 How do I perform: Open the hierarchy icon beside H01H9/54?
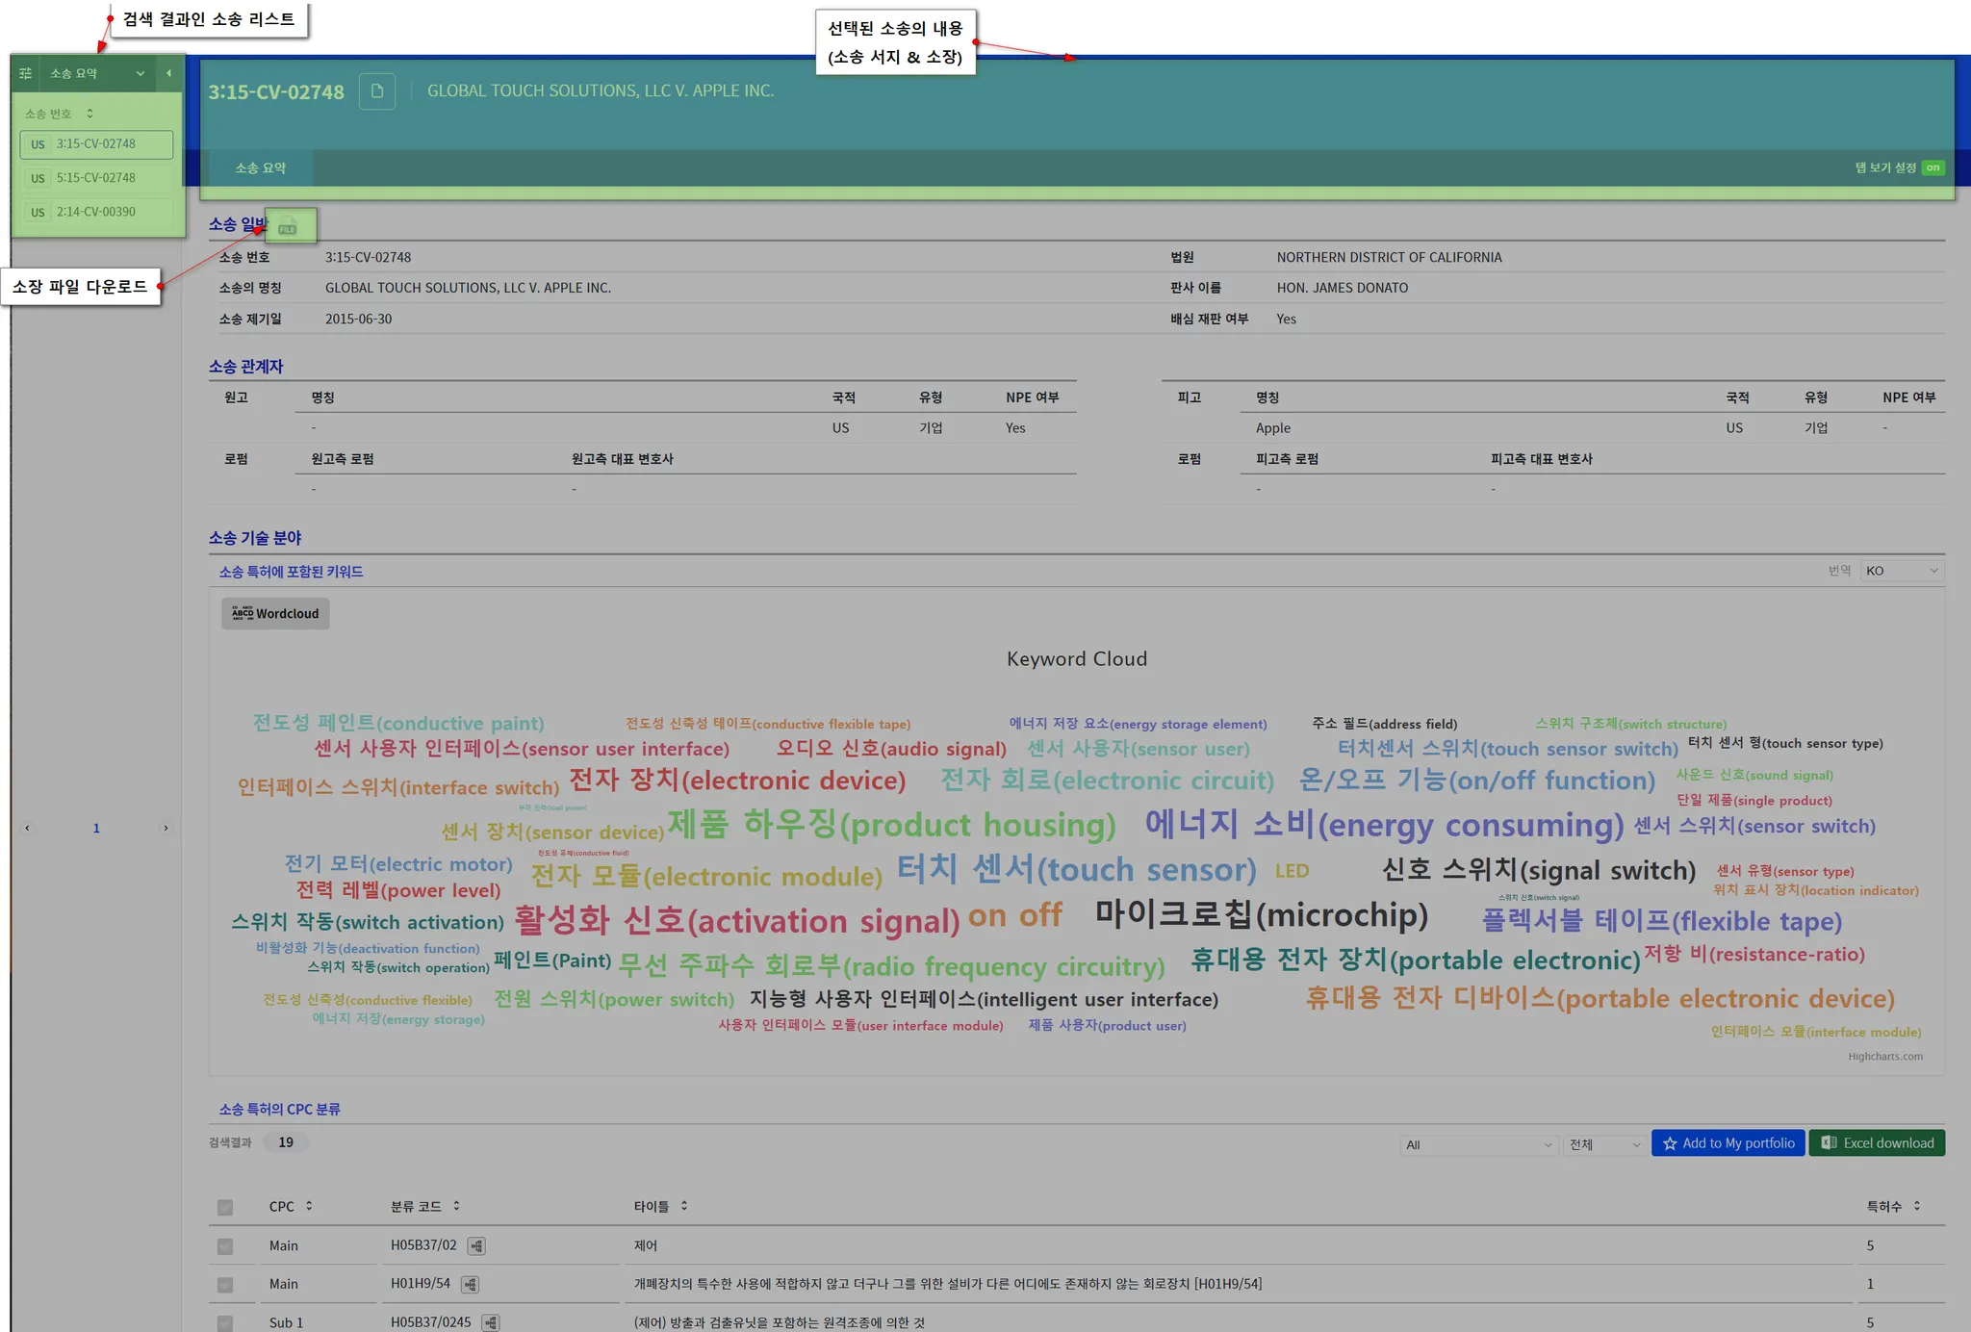[x=470, y=1284]
